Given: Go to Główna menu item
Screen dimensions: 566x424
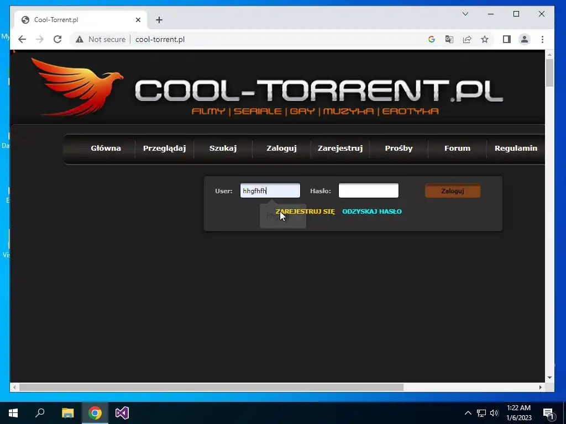Looking at the screenshot, I should tap(106, 148).
